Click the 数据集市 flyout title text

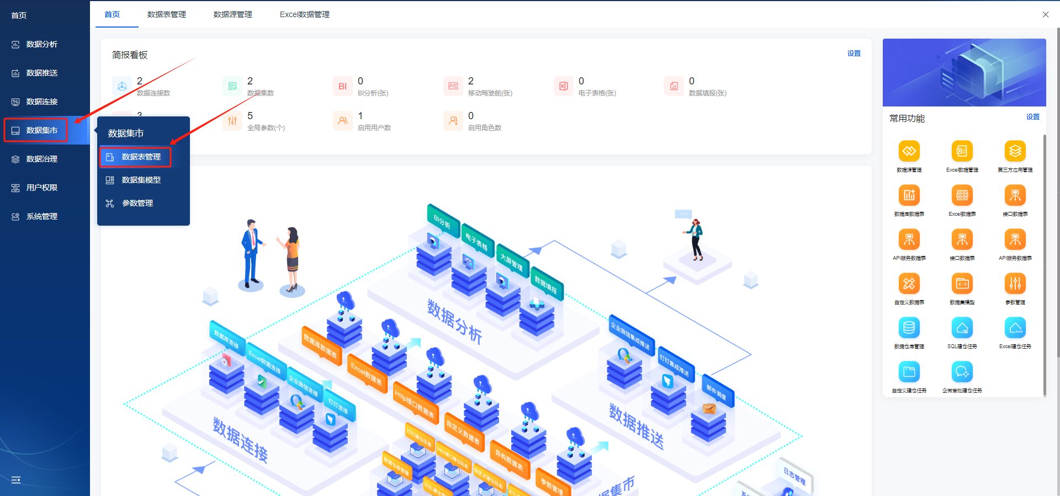point(126,134)
